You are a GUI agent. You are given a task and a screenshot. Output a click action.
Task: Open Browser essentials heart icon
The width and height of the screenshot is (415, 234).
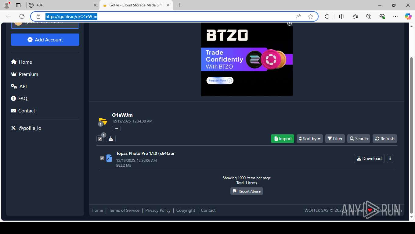(x=382, y=16)
